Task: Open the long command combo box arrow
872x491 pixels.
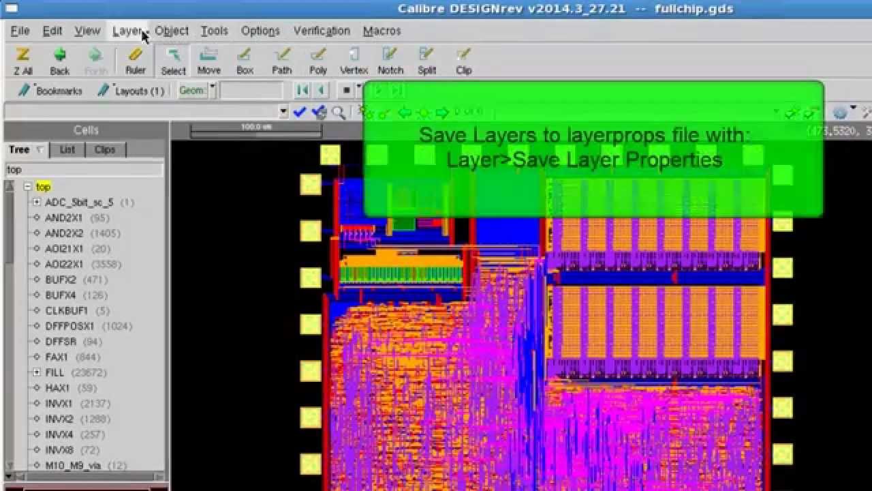Action: pyautogui.click(x=283, y=112)
